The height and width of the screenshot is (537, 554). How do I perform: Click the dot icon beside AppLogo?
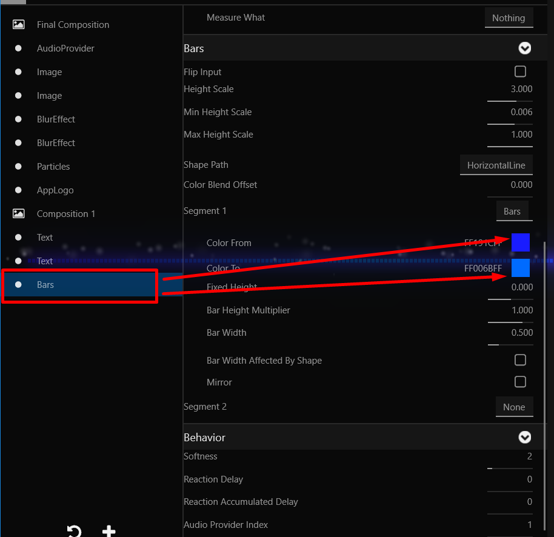18,190
